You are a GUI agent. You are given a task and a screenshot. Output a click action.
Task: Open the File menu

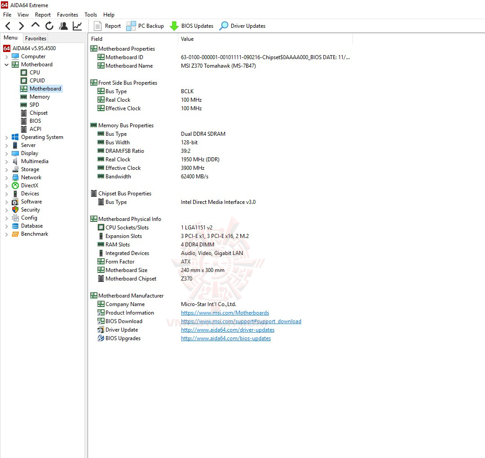[x=7, y=14]
